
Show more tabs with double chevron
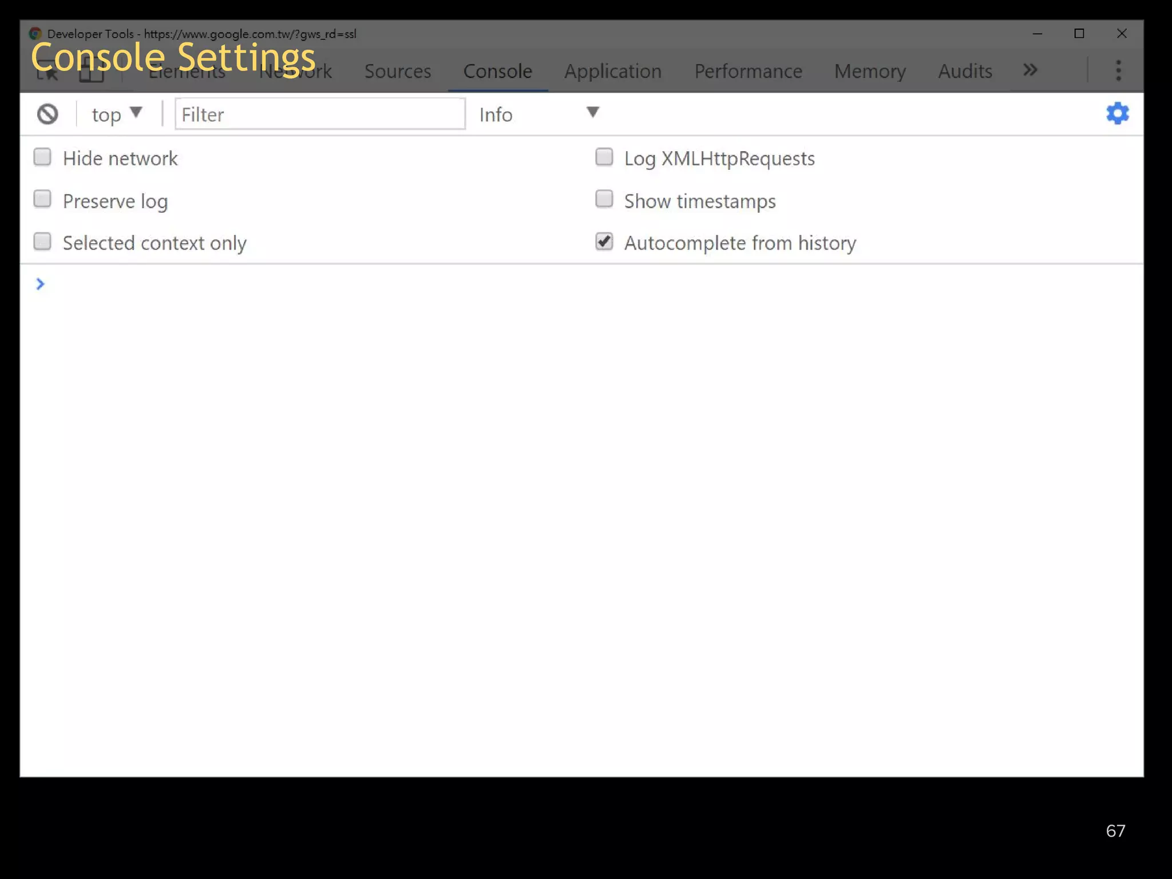(x=1030, y=70)
